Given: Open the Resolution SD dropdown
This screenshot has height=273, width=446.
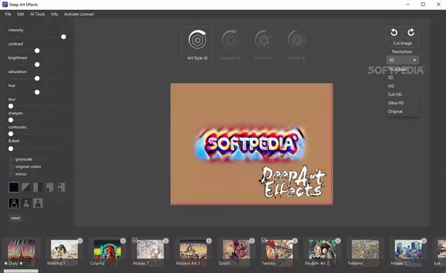Looking at the screenshot, I should click(402, 60).
